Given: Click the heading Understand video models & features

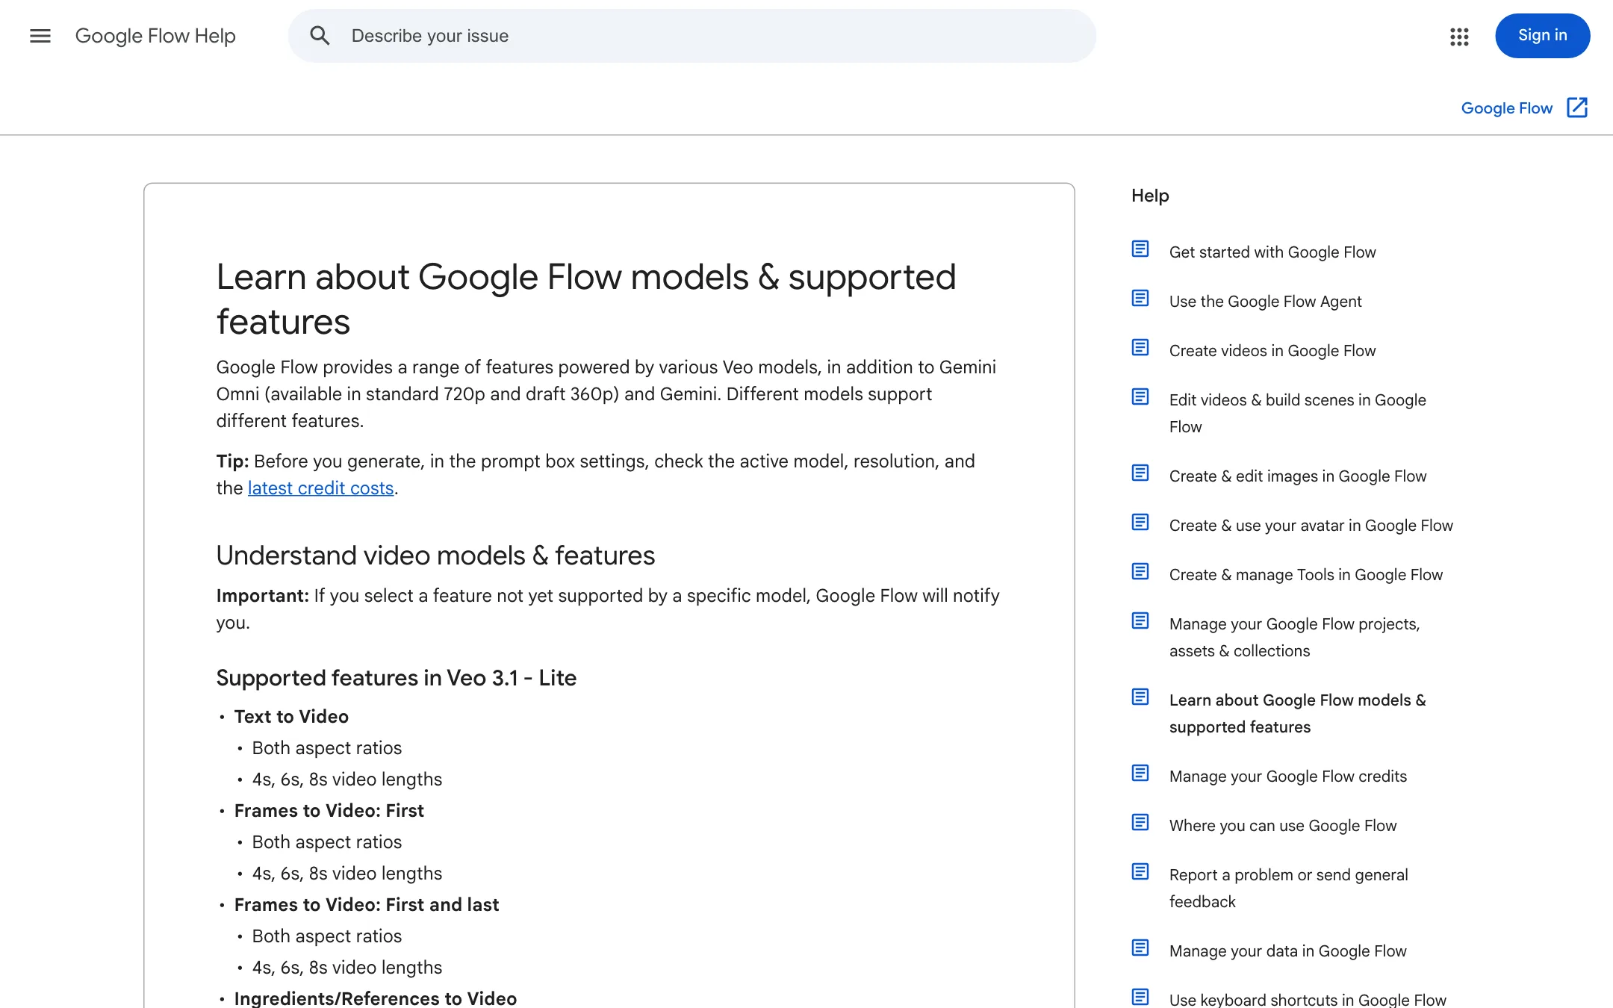Looking at the screenshot, I should pyautogui.click(x=435, y=556).
